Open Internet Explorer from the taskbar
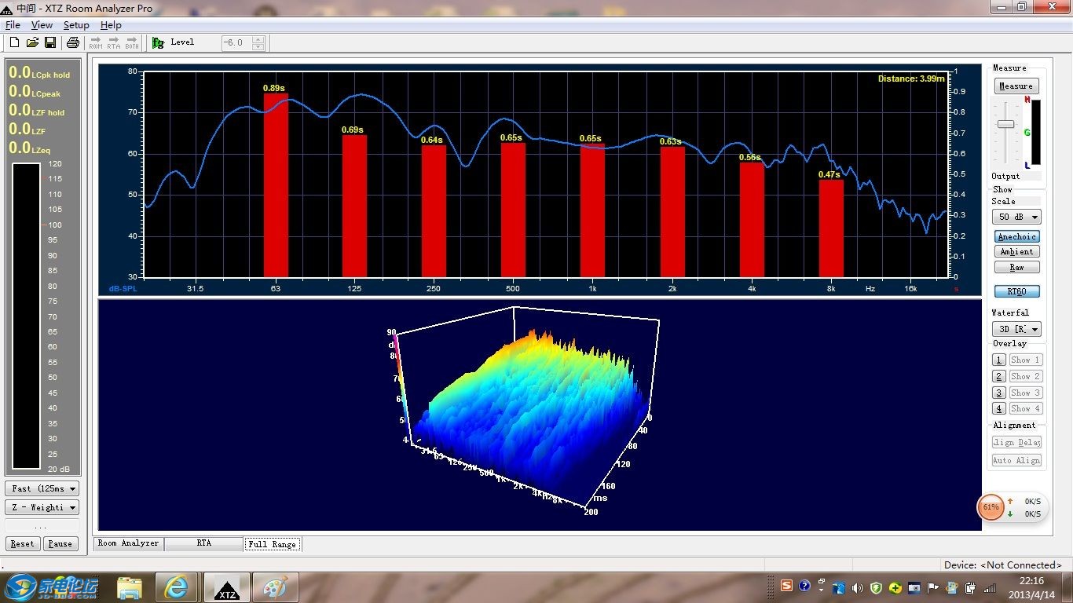 click(x=178, y=587)
